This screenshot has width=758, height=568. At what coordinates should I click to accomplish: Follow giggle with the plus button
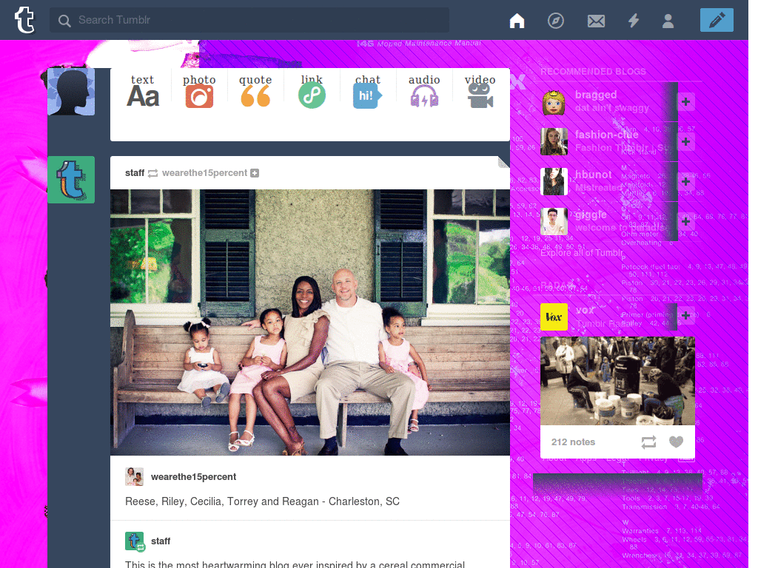(685, 221)
